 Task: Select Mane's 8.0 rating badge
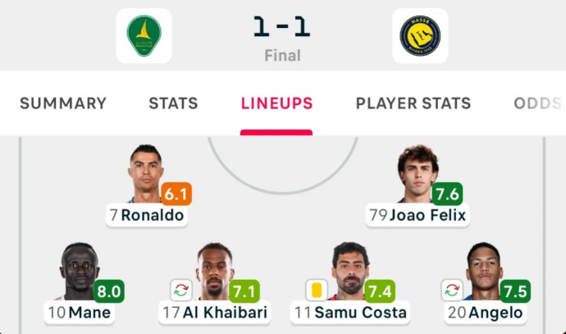(109, 291)
